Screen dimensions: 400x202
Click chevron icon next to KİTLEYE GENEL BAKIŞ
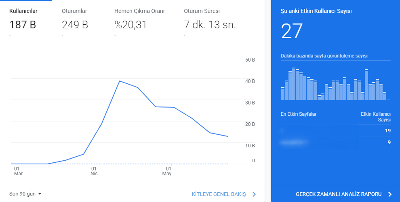click(x=254, y=194)
